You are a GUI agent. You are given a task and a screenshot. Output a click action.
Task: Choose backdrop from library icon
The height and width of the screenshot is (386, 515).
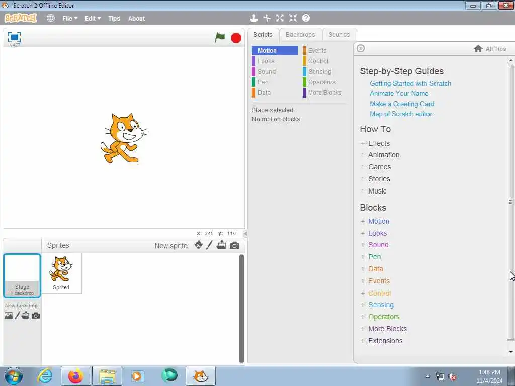coord(9,316)
